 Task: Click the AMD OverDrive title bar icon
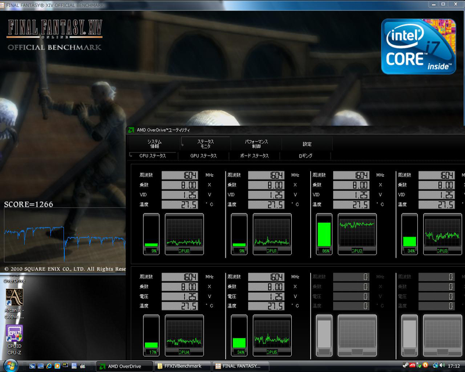click(131, 130)
